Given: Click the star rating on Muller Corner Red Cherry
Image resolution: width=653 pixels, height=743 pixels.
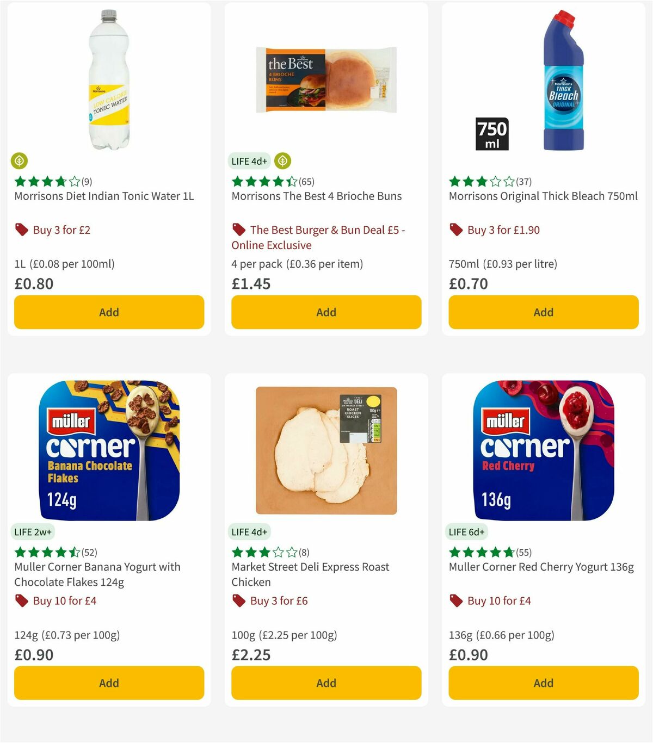Looking at the screenshot, I should pos(481,552).
